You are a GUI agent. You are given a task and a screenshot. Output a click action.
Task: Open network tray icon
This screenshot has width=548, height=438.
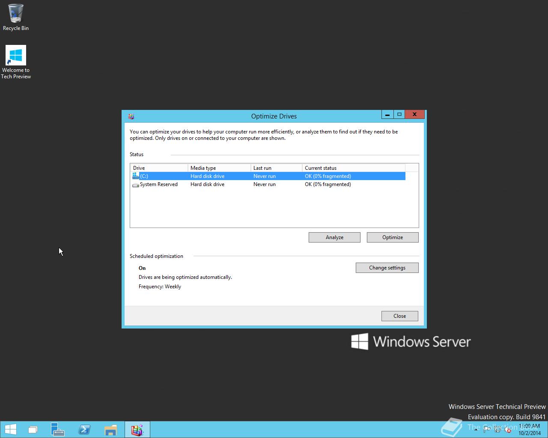coord(497,429)
